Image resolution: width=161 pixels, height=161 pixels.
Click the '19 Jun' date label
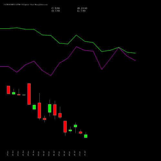tap(8, 153)
